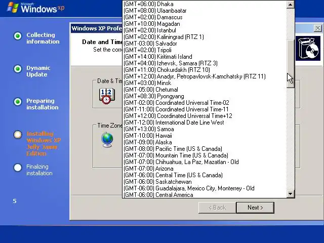Click the time zone list scroll up arrow
The height and width of the screenshot is (243, 324).
(x=290, y=5)
